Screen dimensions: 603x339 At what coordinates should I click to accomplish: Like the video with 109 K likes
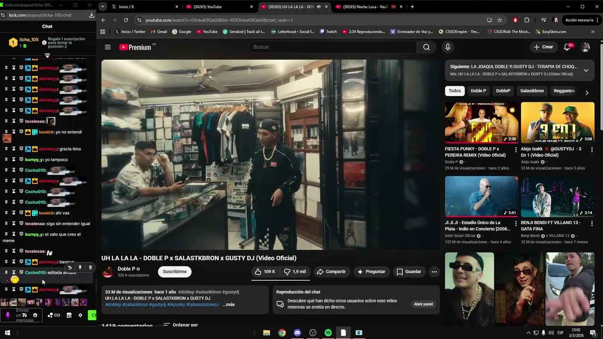[265, 272]
